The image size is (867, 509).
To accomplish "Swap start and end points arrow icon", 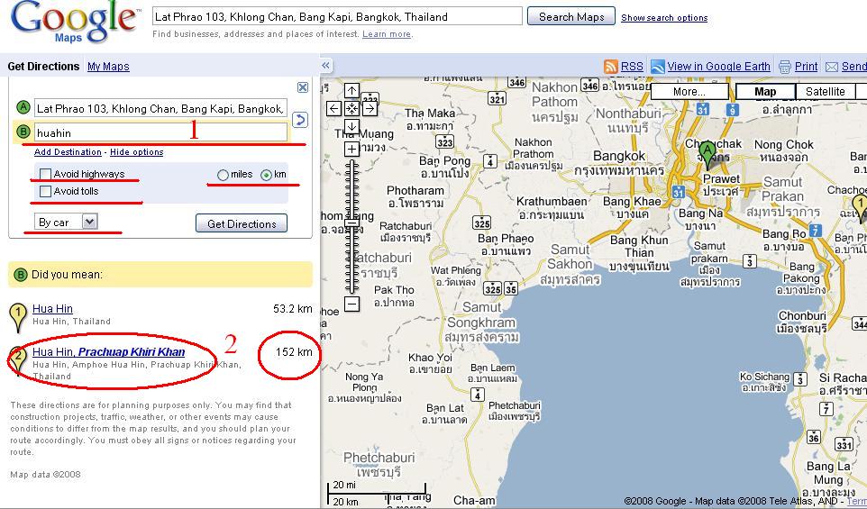I will (x=299, y=120).
